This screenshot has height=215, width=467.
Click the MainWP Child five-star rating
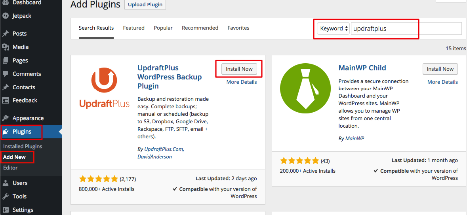coord(299,161)
